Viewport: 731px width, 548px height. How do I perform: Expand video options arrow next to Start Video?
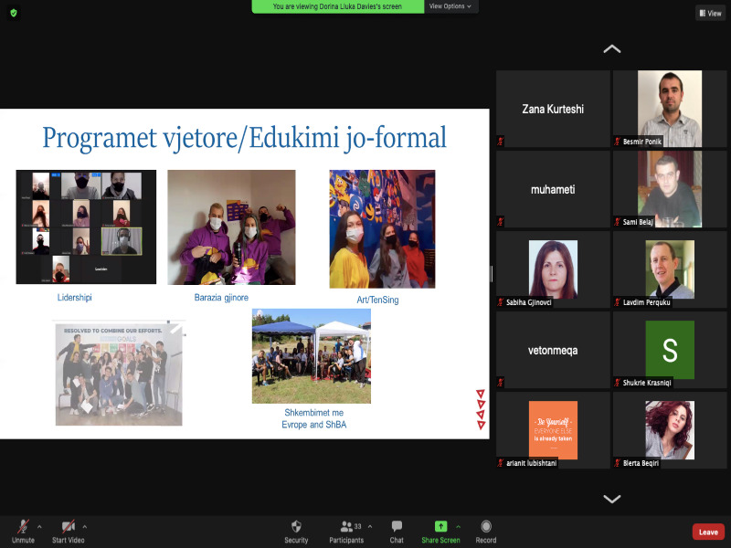85,526
